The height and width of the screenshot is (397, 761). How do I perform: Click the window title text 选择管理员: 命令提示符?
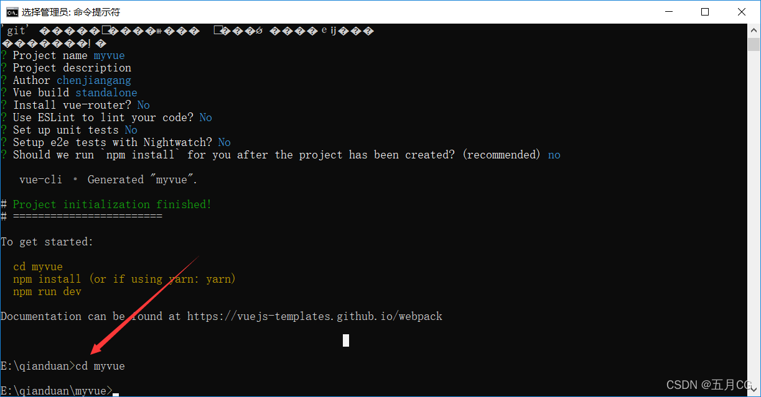[71, 12]
